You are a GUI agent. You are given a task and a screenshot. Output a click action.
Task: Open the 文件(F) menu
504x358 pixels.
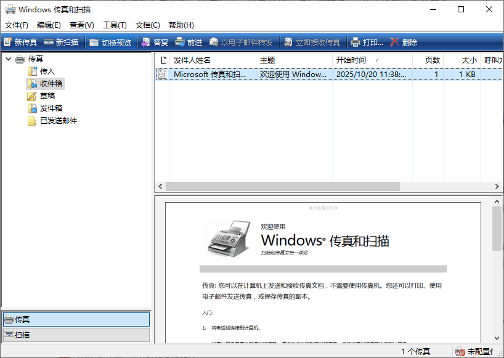tap(17, 25)
